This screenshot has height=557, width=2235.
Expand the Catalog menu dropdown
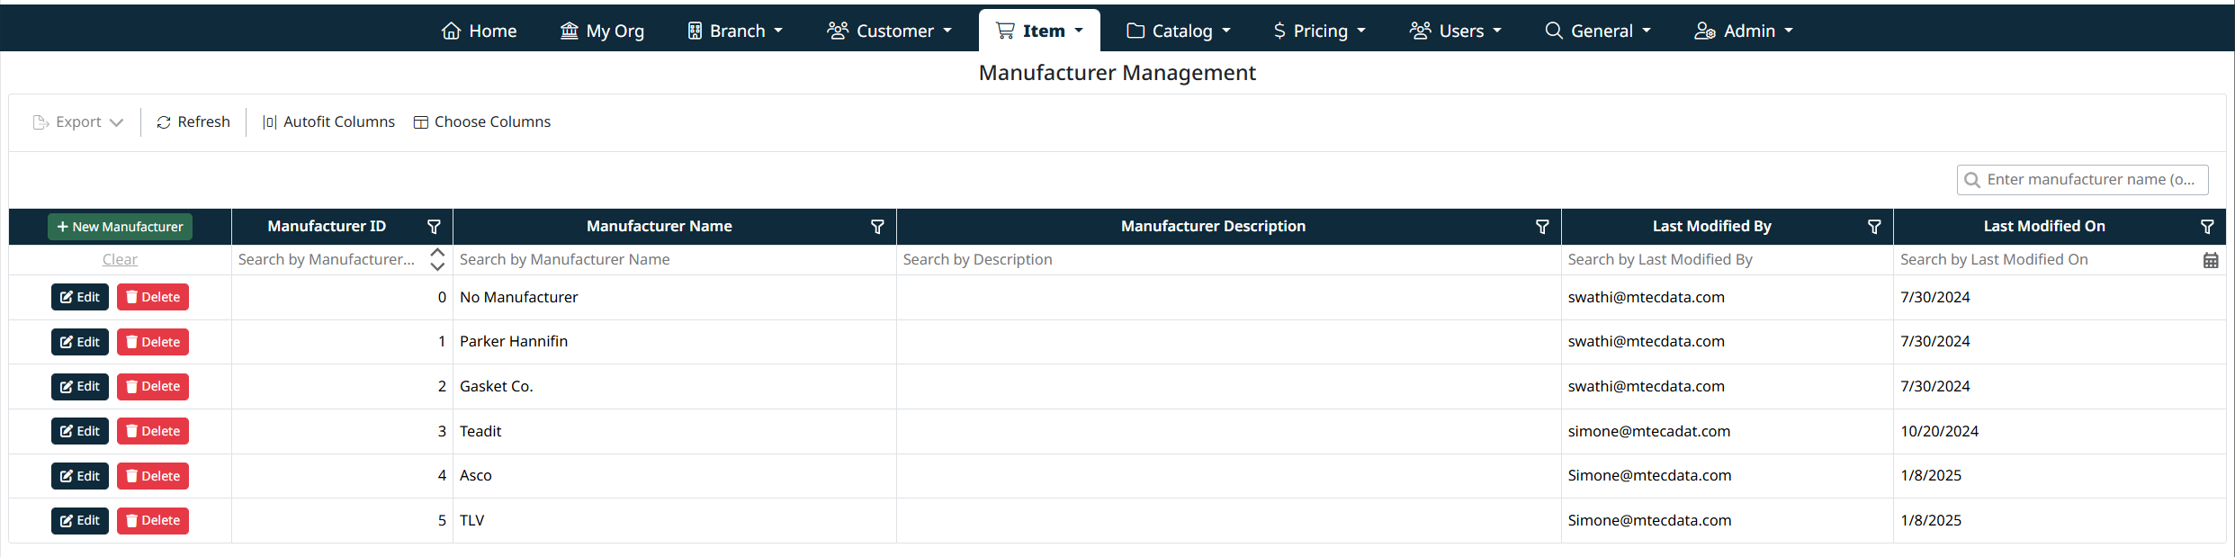click(1179, 31)
